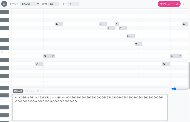Viewport: 190px width, 122px height.
Task: Select the り note block
Action: pyautogui.click(x=116, y=24)
